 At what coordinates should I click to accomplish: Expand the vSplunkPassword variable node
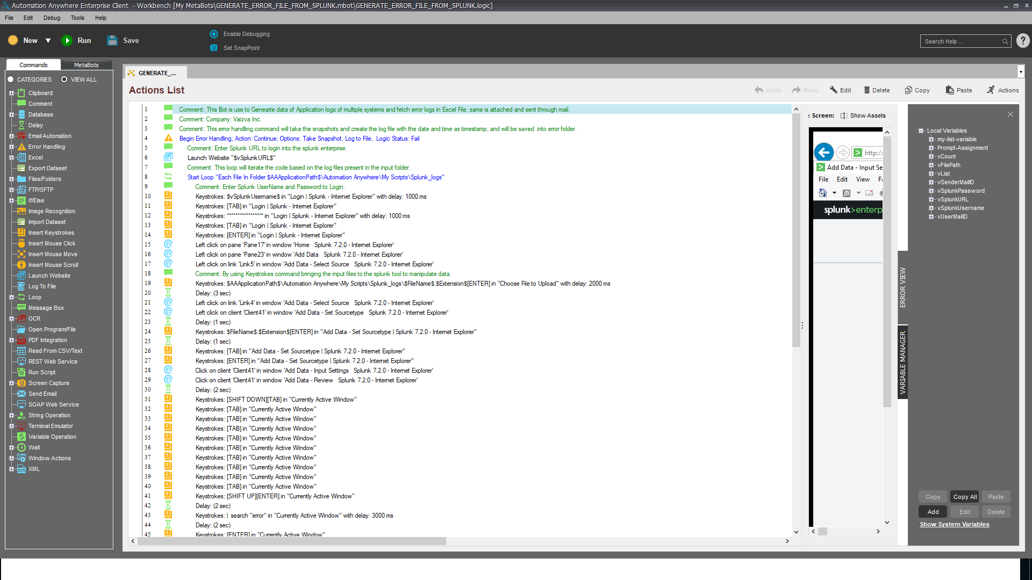click(931, 191)
